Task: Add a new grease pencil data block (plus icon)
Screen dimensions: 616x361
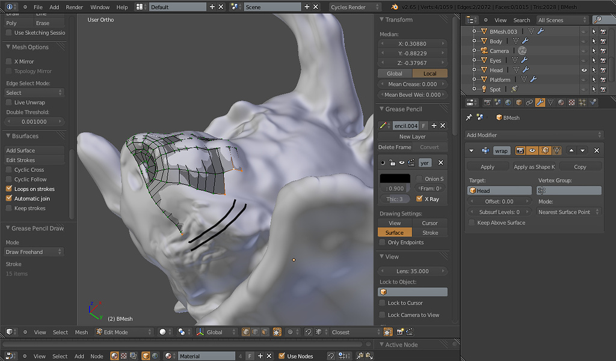Action: tap(434, 126)
